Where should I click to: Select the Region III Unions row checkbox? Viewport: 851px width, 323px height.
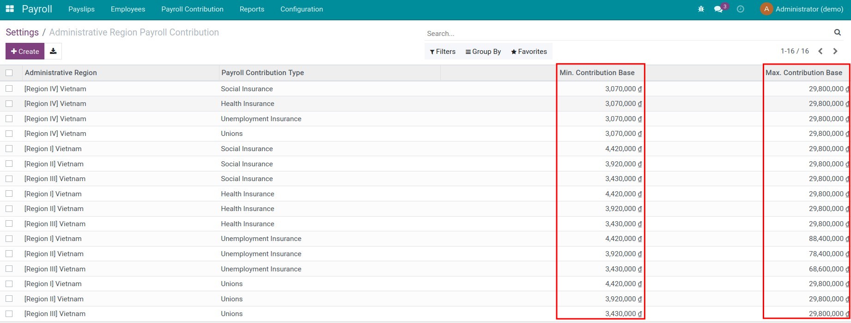(x=9, y=314)
